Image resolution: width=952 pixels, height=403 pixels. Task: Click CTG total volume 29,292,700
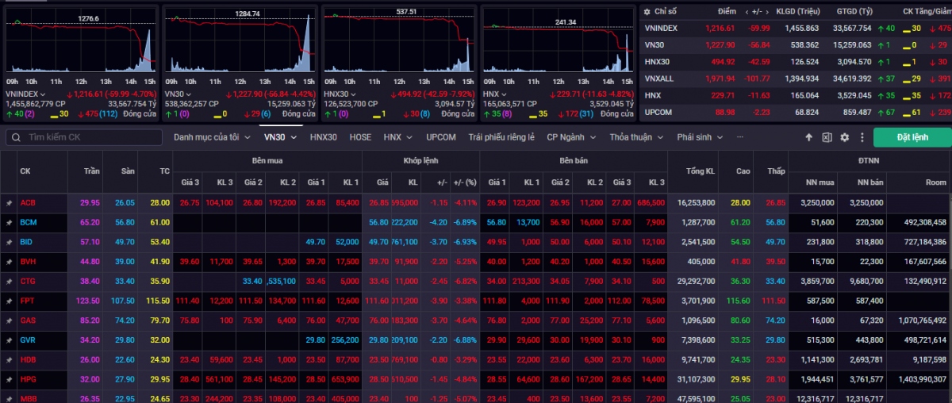point(694,282)
